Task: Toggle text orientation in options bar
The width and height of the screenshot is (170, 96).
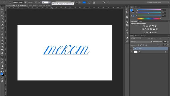Action: pos(10,2)
